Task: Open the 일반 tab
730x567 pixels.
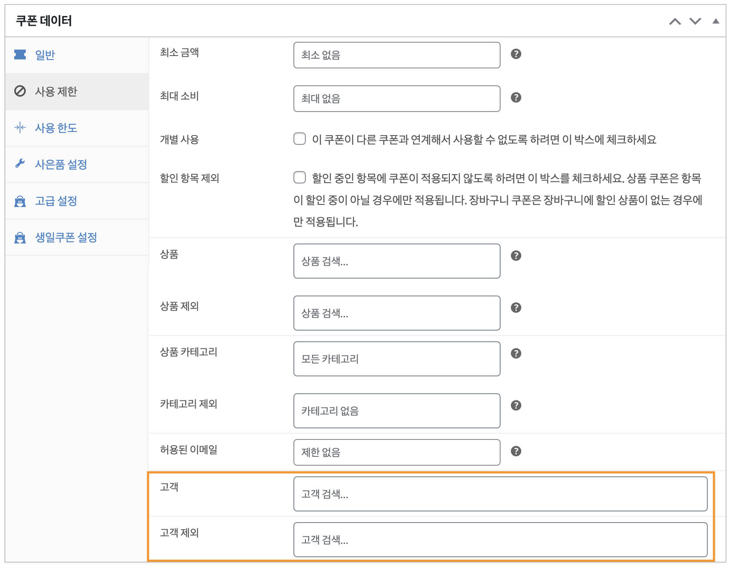Action: coord(77,55)
